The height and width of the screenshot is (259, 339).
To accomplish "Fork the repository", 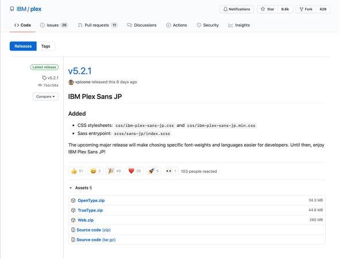I will (306, 9).
